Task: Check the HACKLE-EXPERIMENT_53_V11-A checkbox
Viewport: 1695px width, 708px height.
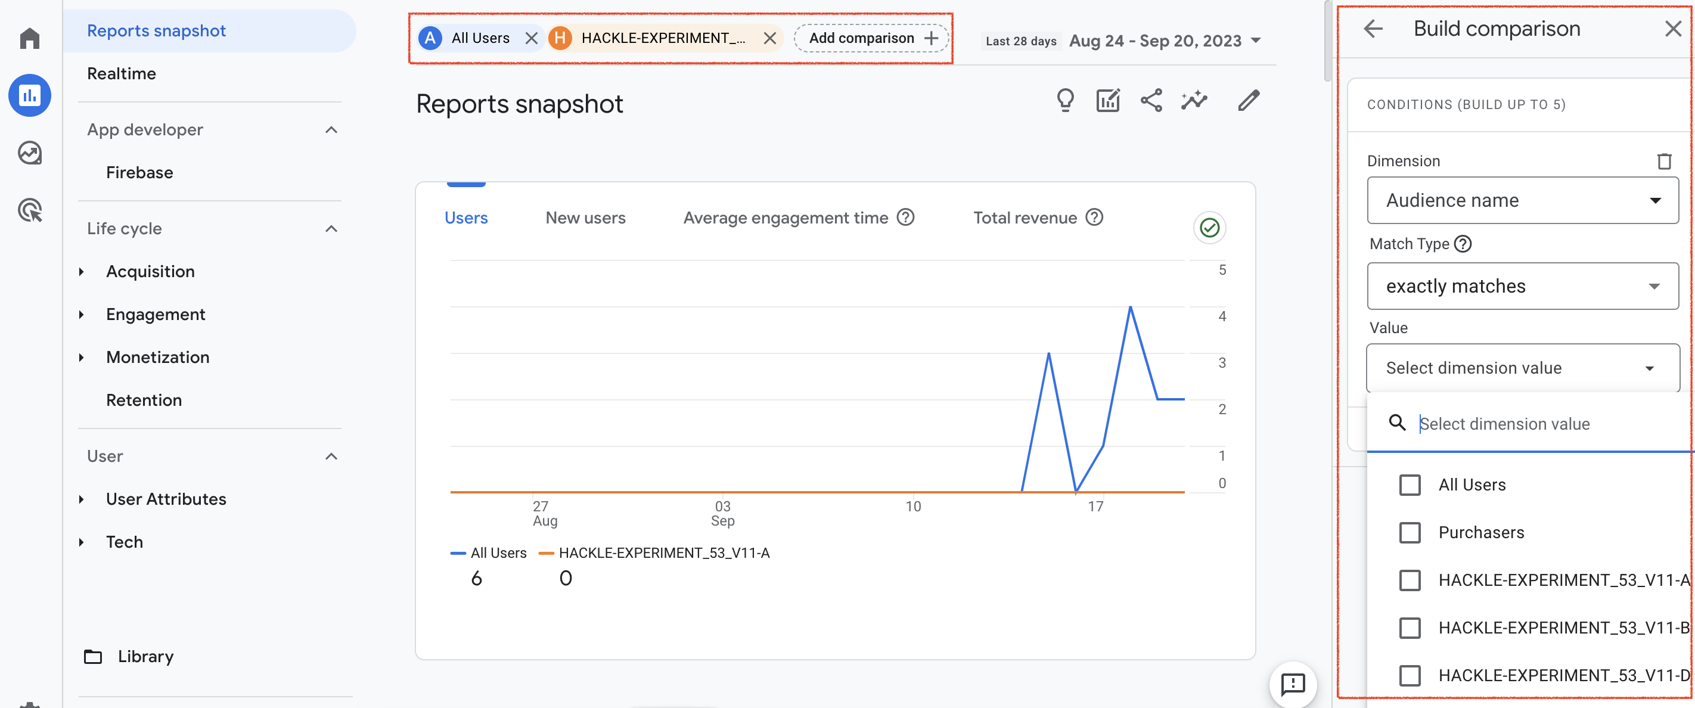Action: tap(1411, 579)
